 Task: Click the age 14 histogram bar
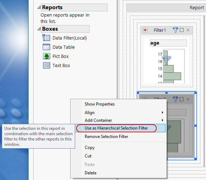click(172, 76)
